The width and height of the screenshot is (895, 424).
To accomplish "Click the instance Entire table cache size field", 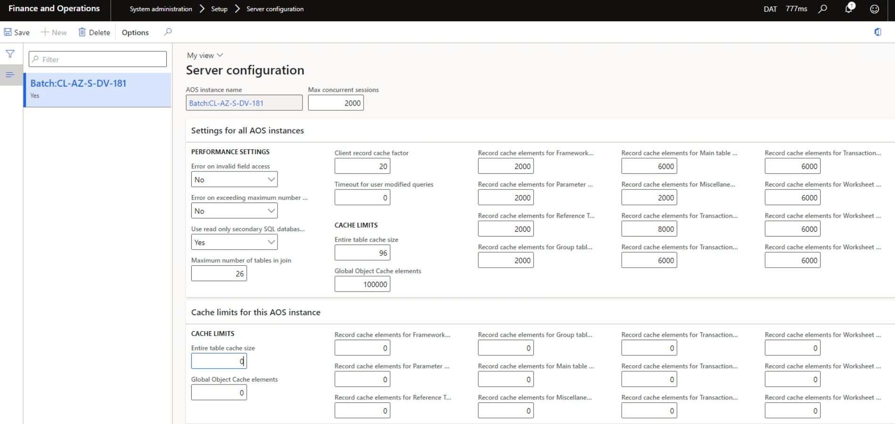I will point(219,361).
